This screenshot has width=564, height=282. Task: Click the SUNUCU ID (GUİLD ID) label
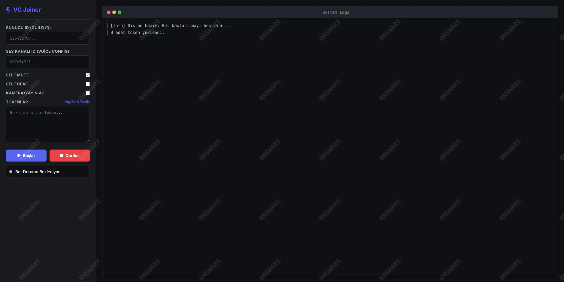(x=28, y=28)
